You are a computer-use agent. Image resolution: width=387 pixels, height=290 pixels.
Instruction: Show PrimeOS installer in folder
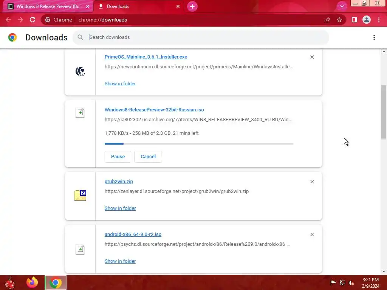[120, 83]
